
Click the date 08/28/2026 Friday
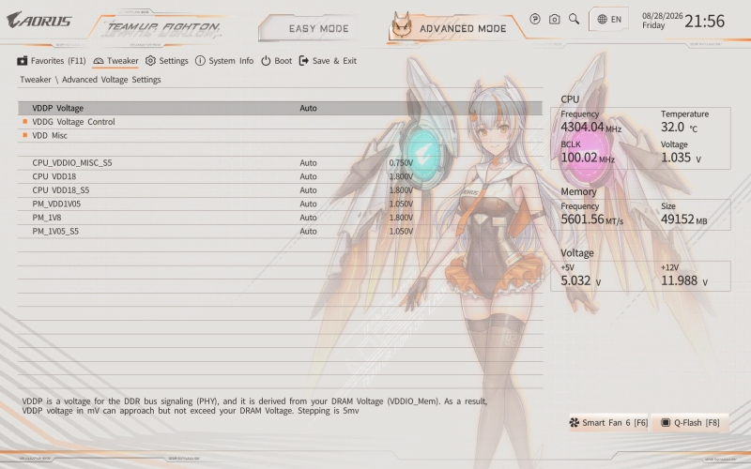[x=663, y=21]
